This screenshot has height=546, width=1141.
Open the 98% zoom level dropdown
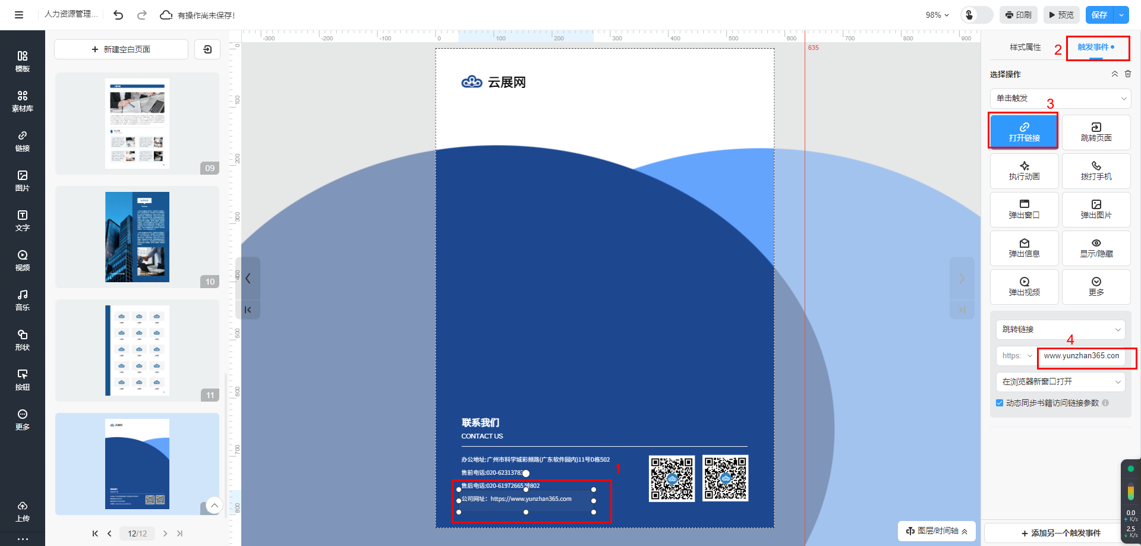937,15
